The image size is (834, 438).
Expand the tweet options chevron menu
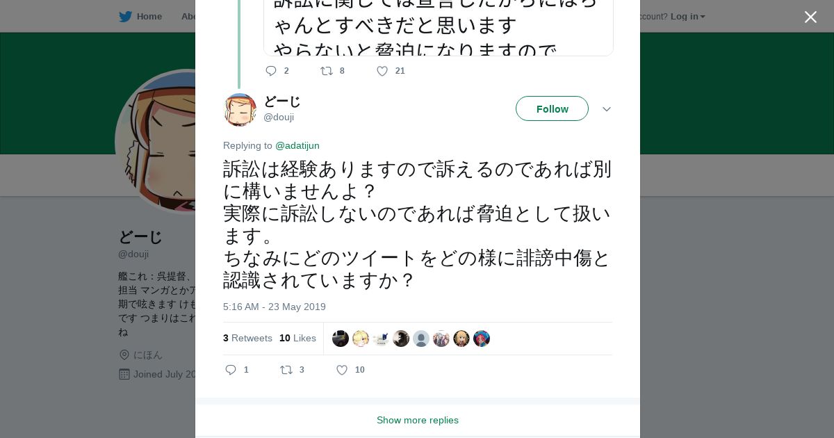coord(606,109)
